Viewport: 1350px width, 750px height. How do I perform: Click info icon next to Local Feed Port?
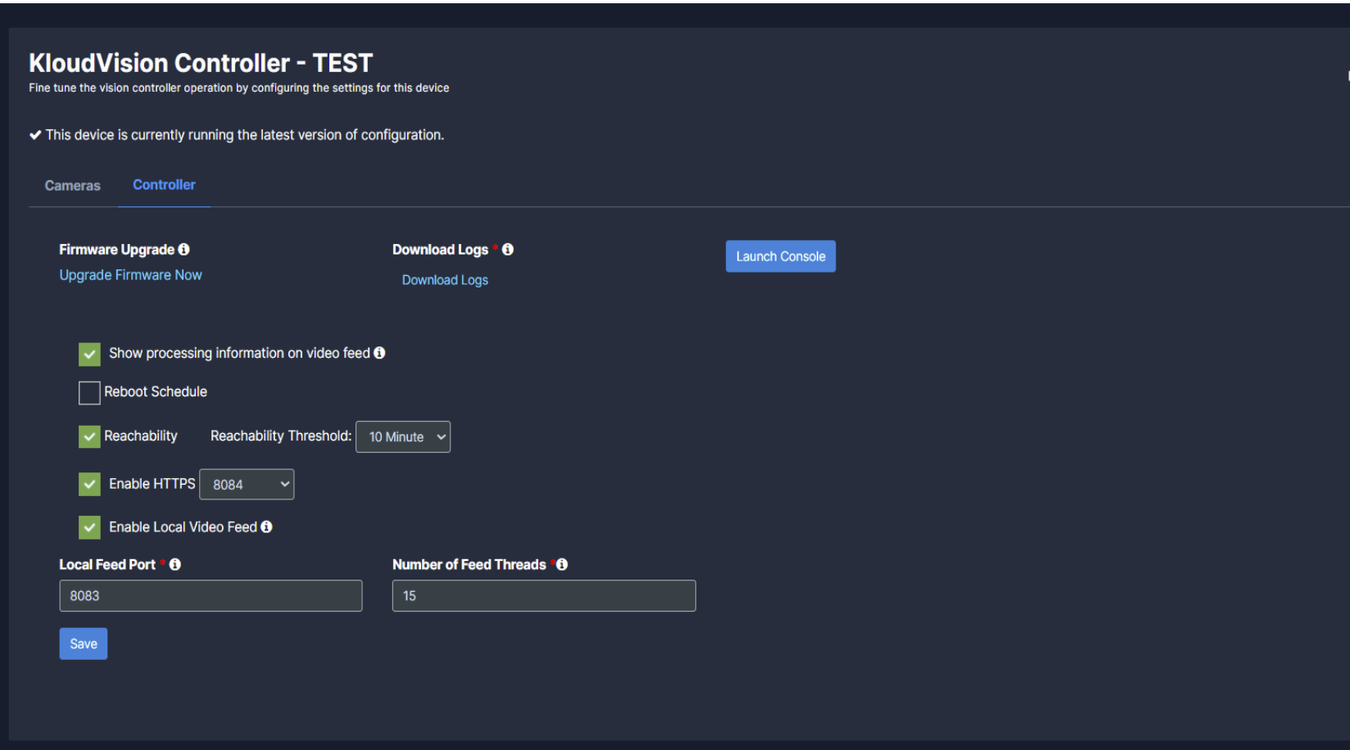[x=175, y=564]
